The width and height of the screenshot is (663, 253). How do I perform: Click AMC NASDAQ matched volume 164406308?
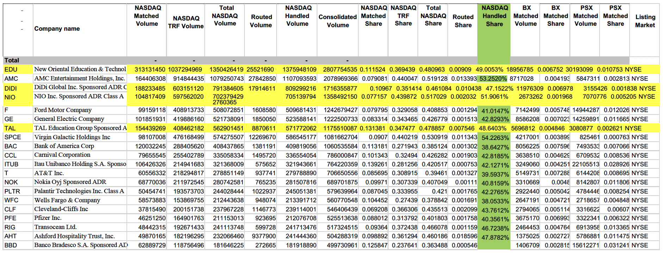[x=150, y=79]
